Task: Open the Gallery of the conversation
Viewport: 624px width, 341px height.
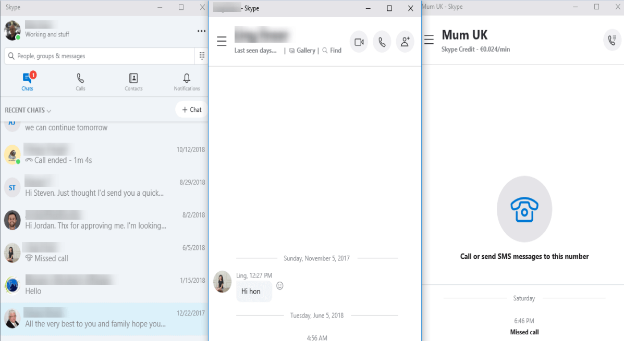Action: (305, 50)
